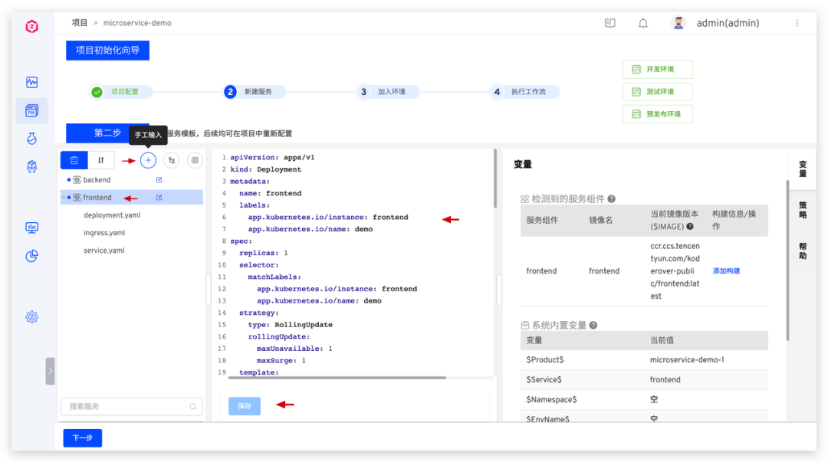Click the type: RollingUpdate line
The width and height of the screenshot is (828, 462).
290,325
